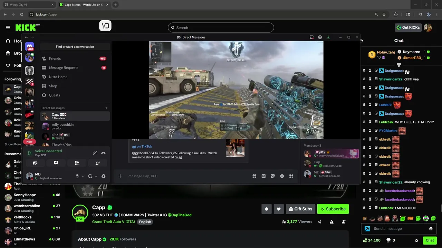Open the apps launcher in Discord message bar
Image resolution: width=442 pixels, height=248 pixels.
[291, 176]
